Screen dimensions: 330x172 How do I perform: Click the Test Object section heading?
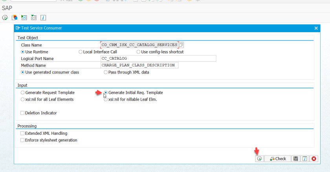[27, 38]
